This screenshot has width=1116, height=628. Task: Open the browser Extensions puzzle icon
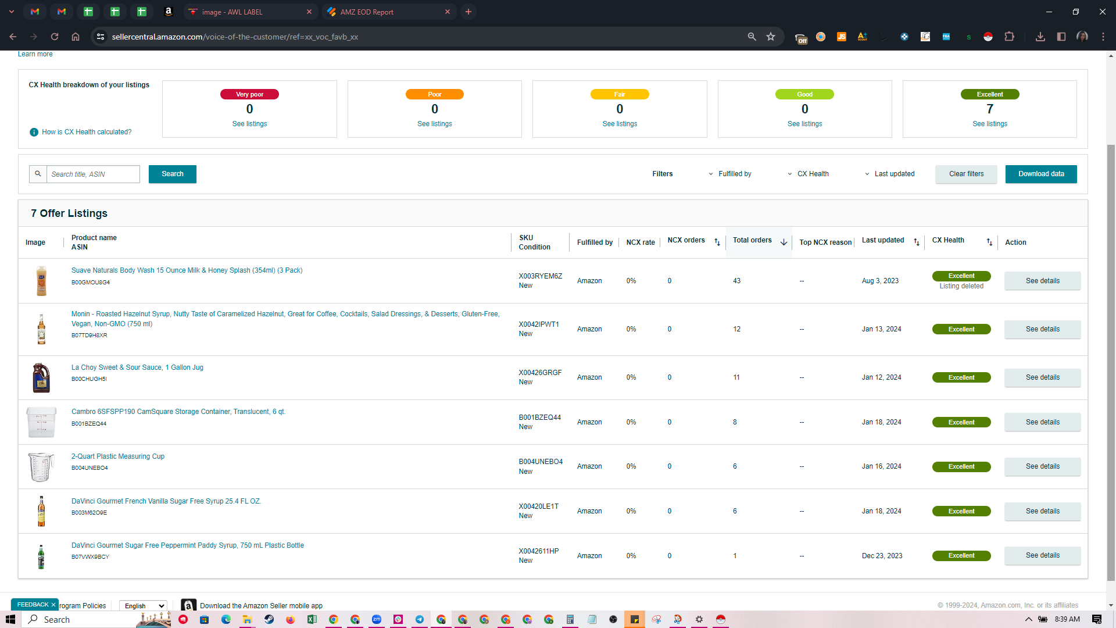tap(1010, 37)
